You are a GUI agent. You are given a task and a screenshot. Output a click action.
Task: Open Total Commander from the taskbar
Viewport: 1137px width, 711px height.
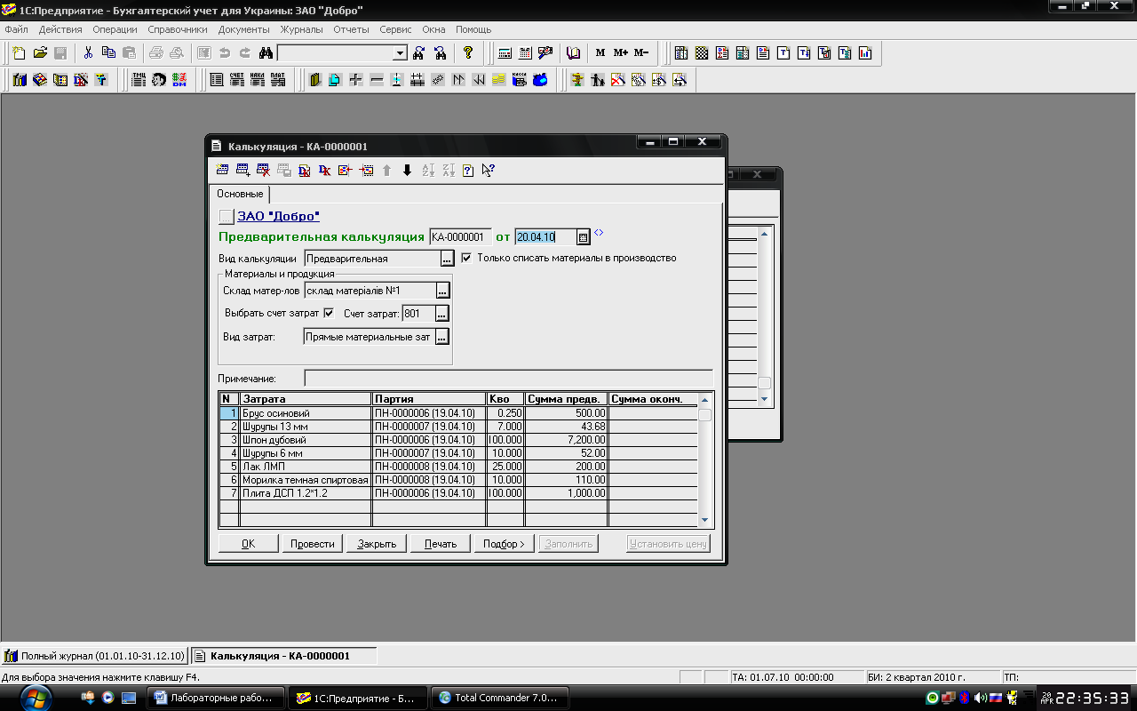[x=498, y=698]
